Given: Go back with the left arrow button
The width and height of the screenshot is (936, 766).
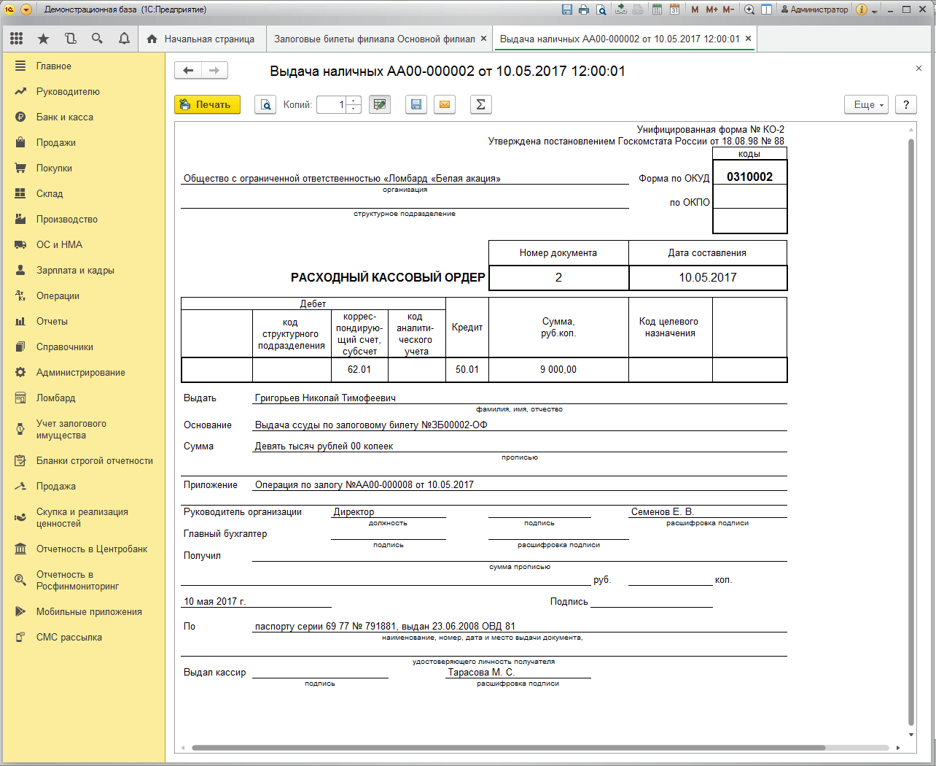Looking at the screenshot, I should coord(188,71).
